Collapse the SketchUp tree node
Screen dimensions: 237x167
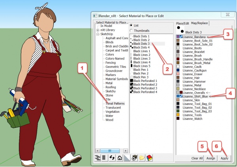[98, 34]
